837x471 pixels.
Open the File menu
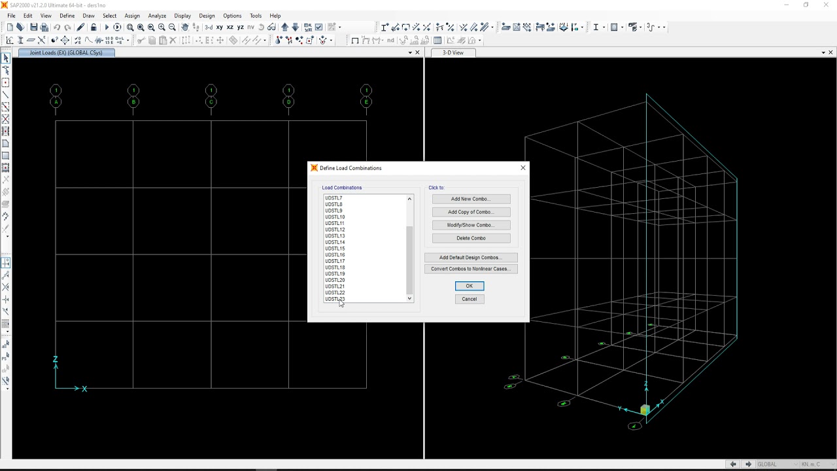click(x=11, y=16)
